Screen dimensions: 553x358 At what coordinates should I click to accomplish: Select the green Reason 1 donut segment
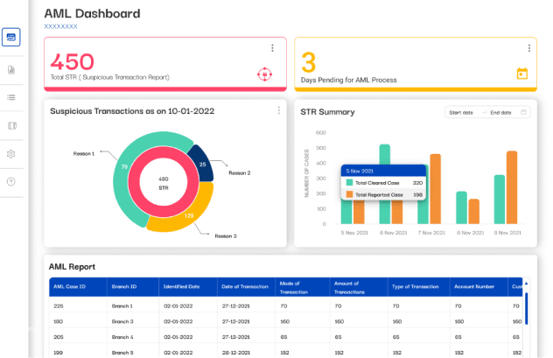pos(124,167)
